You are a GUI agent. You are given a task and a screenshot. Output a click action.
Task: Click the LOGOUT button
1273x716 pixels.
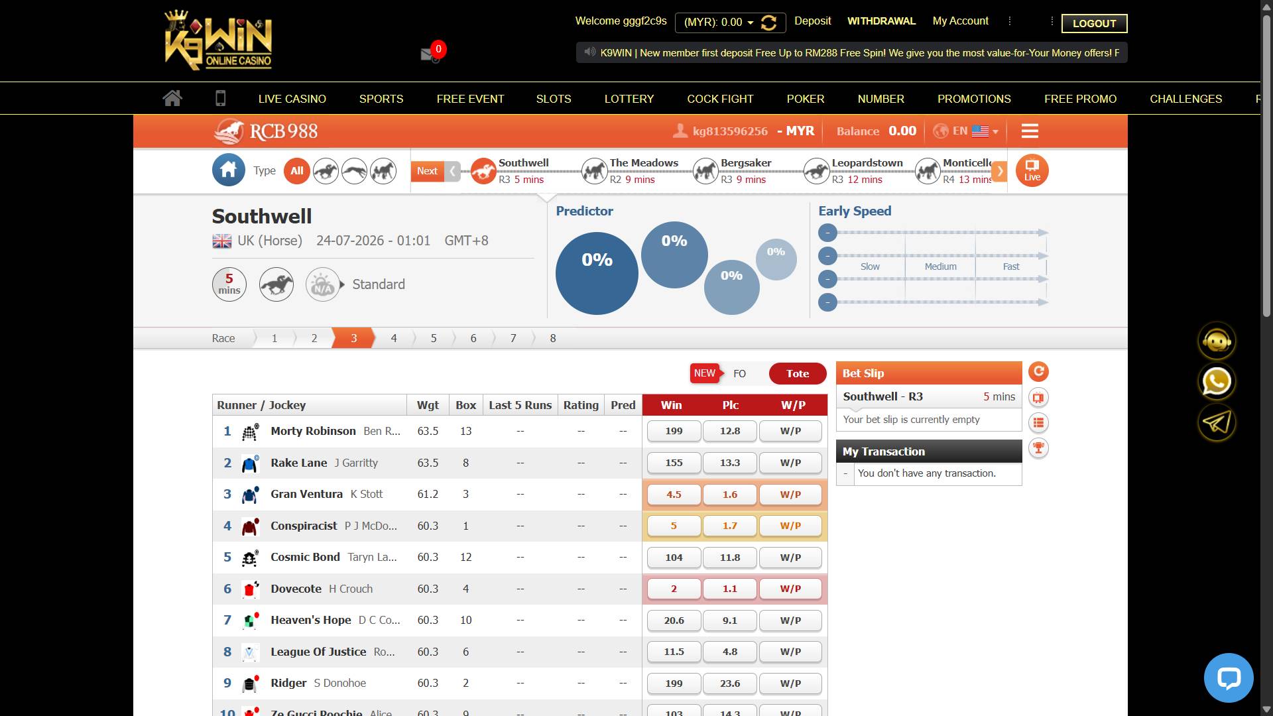click(1094, 23)
